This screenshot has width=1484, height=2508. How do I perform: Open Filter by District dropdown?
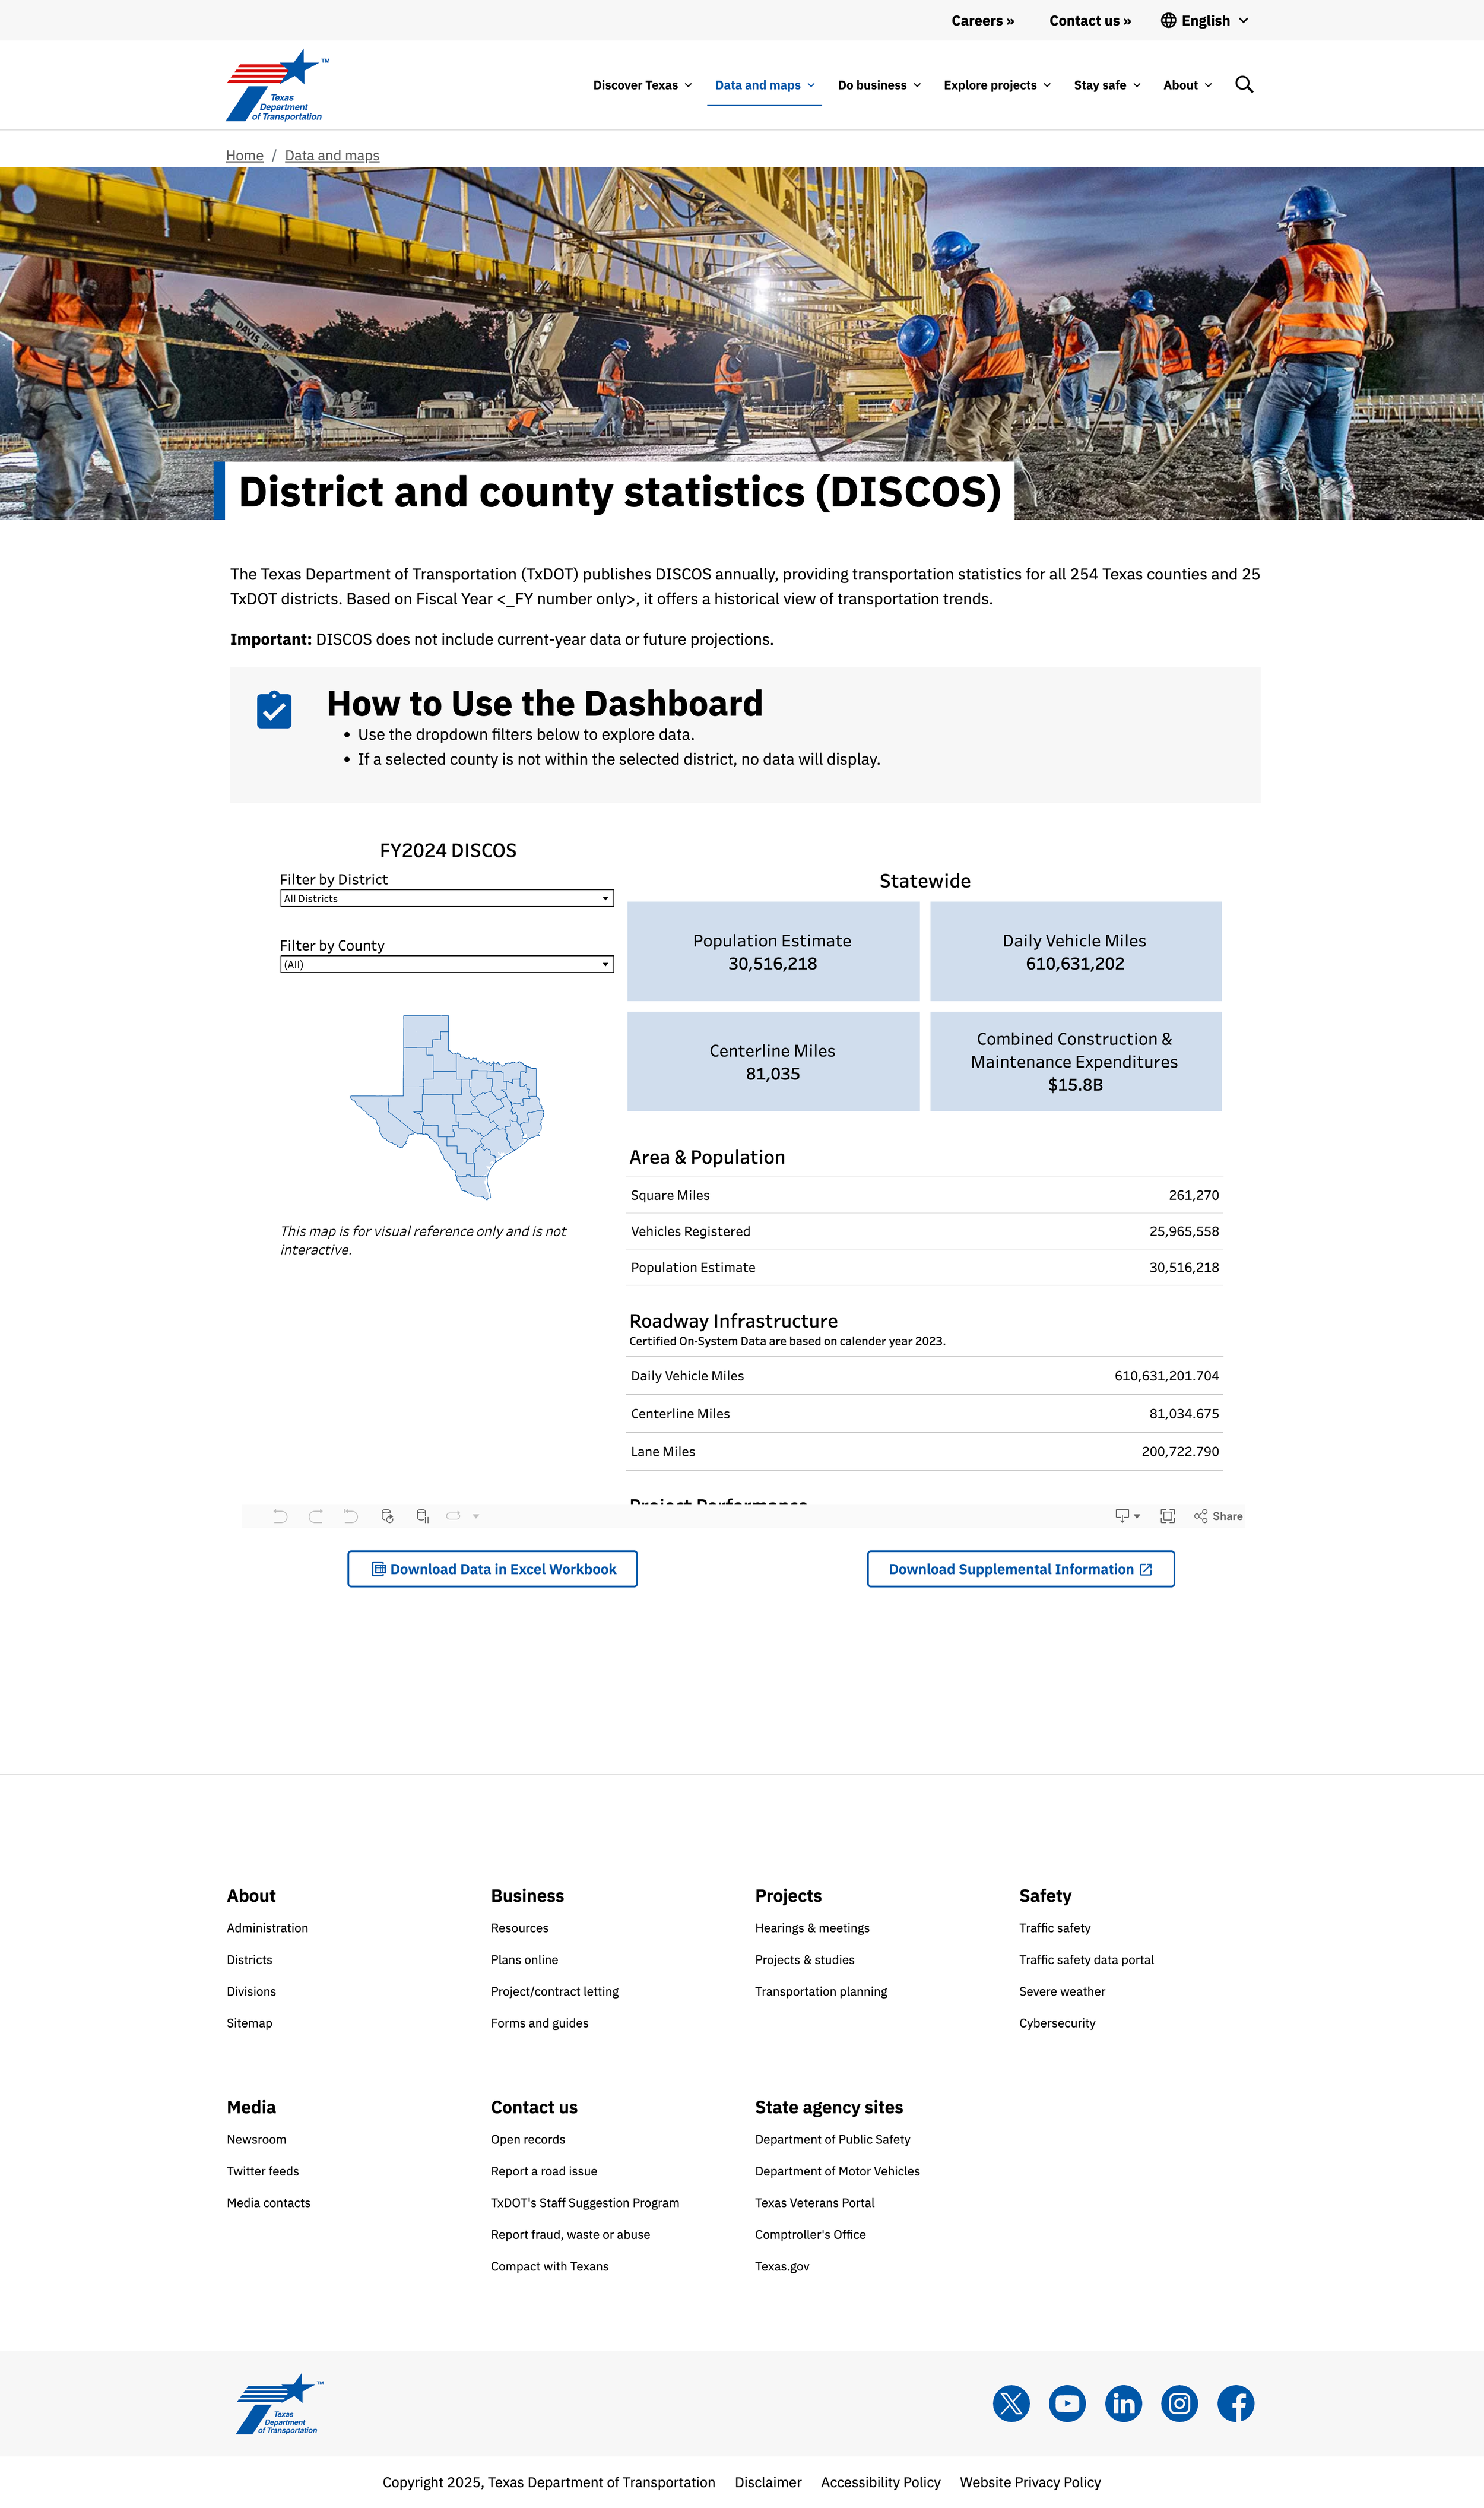pyautogui.click(x=446, y=898)
